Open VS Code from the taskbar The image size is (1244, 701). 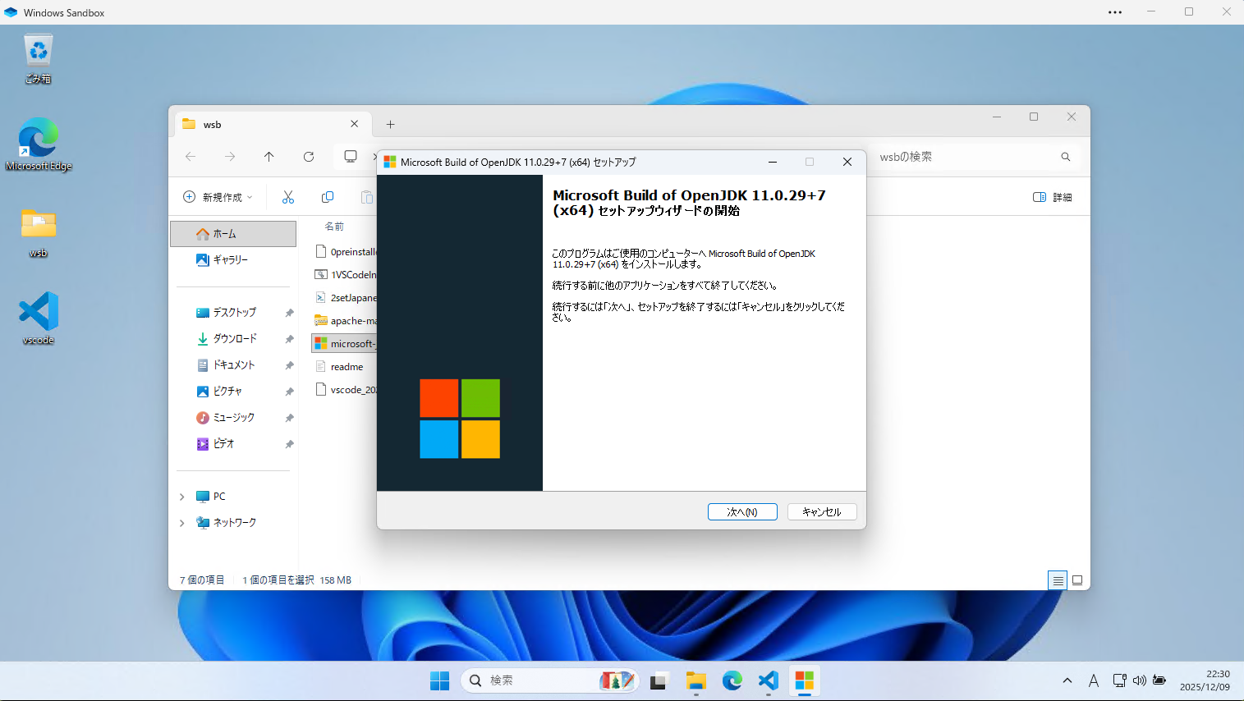point(769,680)
